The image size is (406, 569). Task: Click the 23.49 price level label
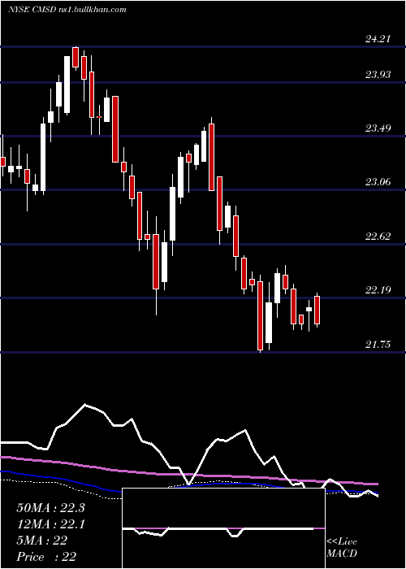coord(378,128)
